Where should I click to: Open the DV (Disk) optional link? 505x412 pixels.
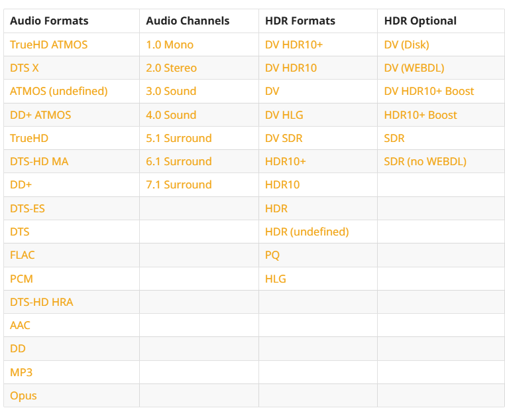406,44
